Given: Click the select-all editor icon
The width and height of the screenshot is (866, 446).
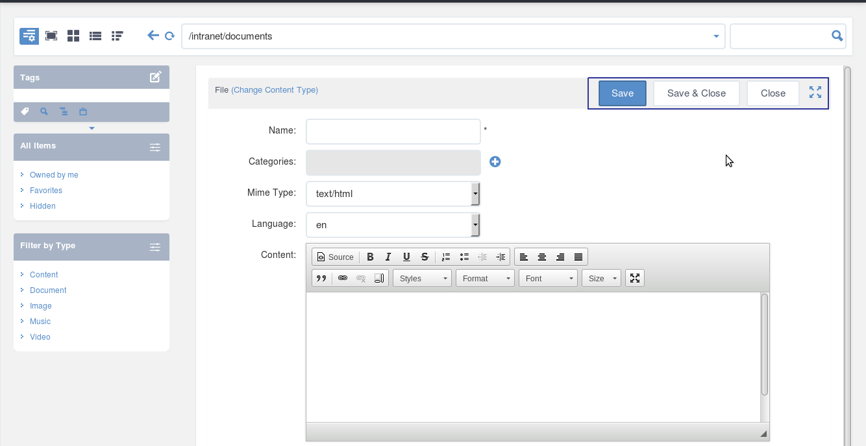Looking at the screenshot, I should pyautogui.click(x=379, y=278).
